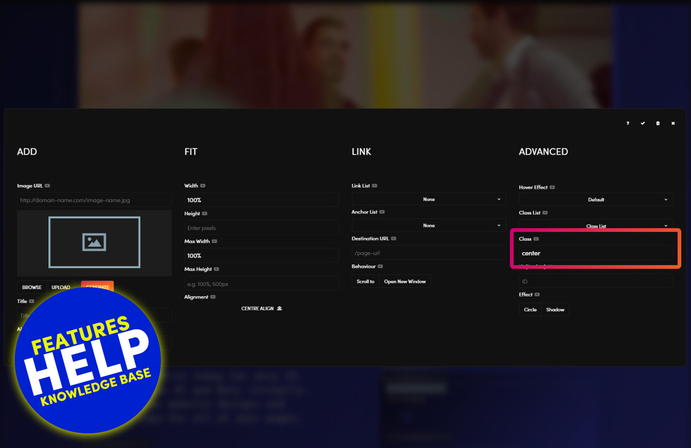Screen dimensions: 691x448
Task: Select the Centre Align option
Action: click(261, 309)
